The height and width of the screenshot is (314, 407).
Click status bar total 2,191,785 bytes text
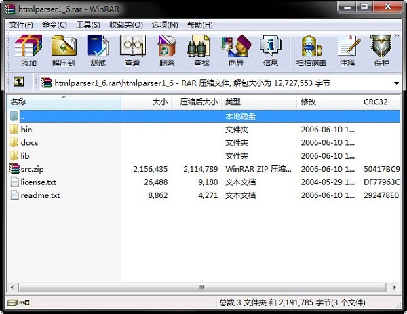(292, 302)
